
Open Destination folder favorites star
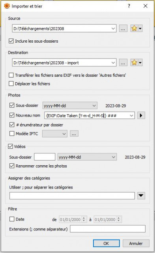point(134,62)
